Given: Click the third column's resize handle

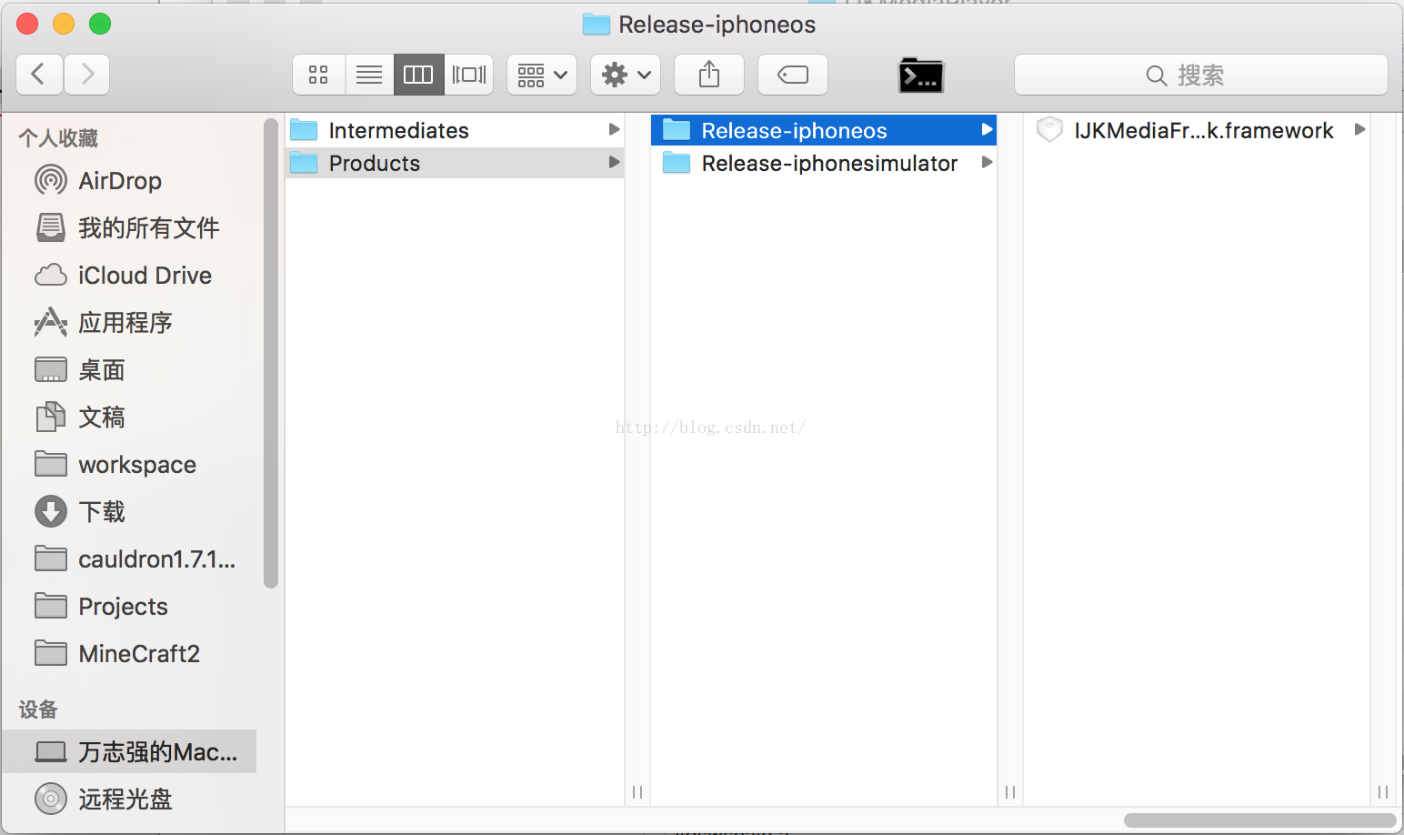Looking at the screenshot, I should point(1383,792).
